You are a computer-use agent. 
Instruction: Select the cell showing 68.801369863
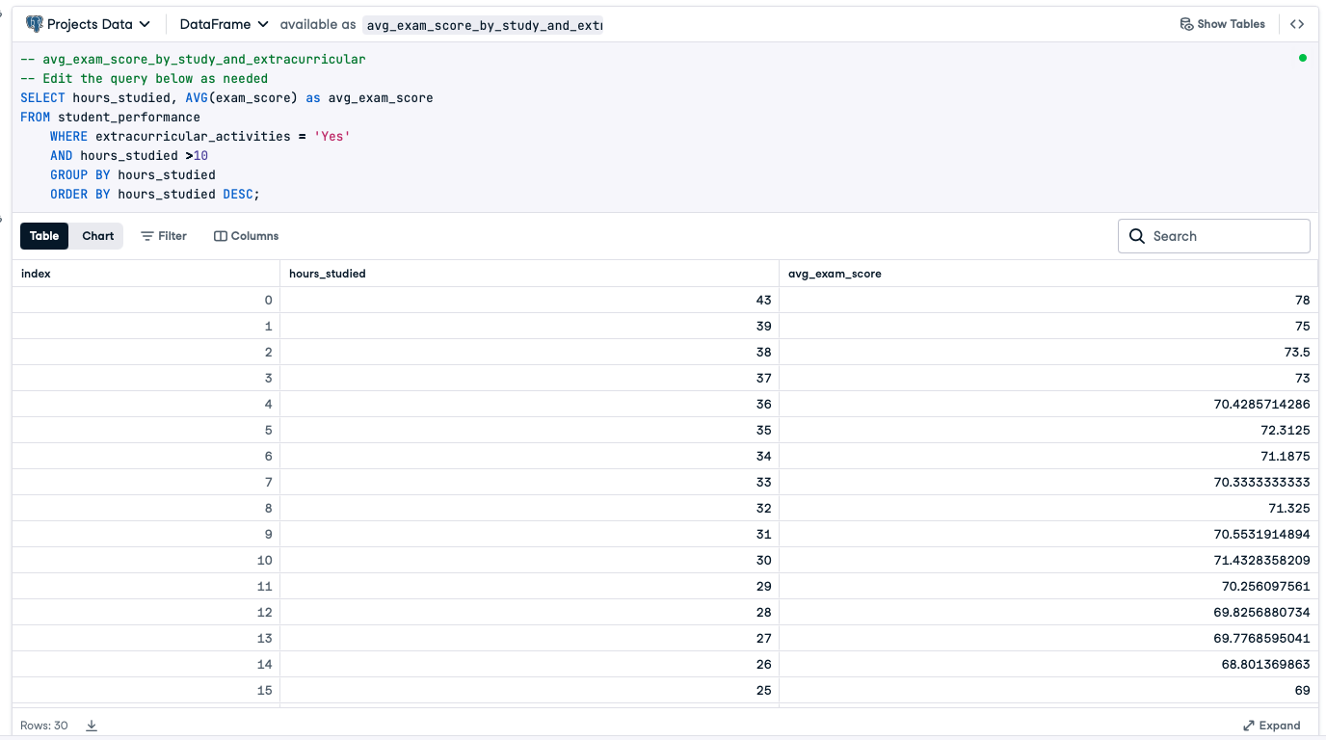[x=1048, y=664]
